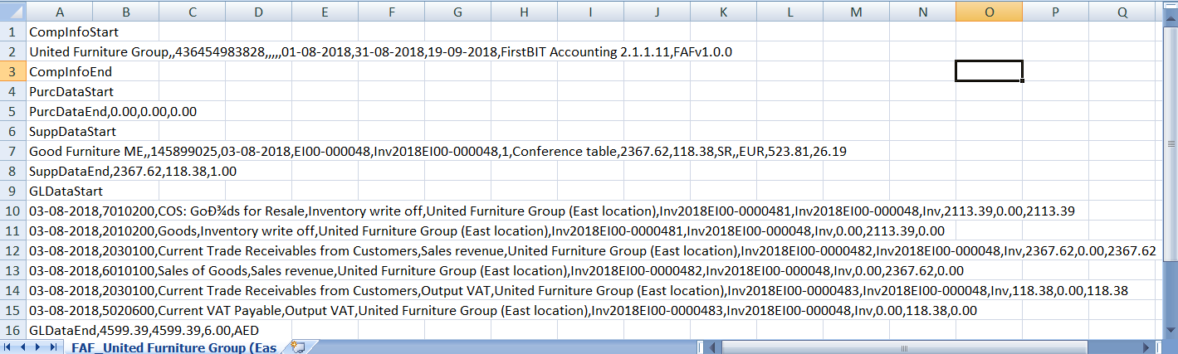Select row 16 header

(x=12, y=330)
